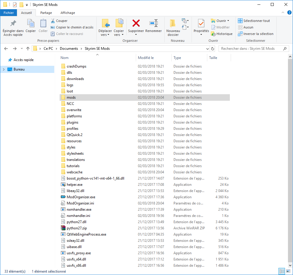This screenshot has height=275, width=293.
Task: Open Propriétés of the selected item
Action: click(x=201, y=27)
